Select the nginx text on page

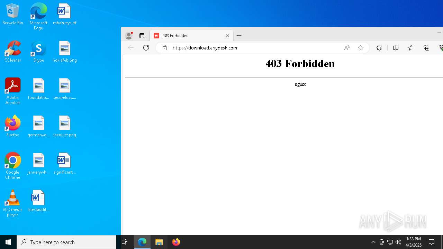[x=300, y=84]
